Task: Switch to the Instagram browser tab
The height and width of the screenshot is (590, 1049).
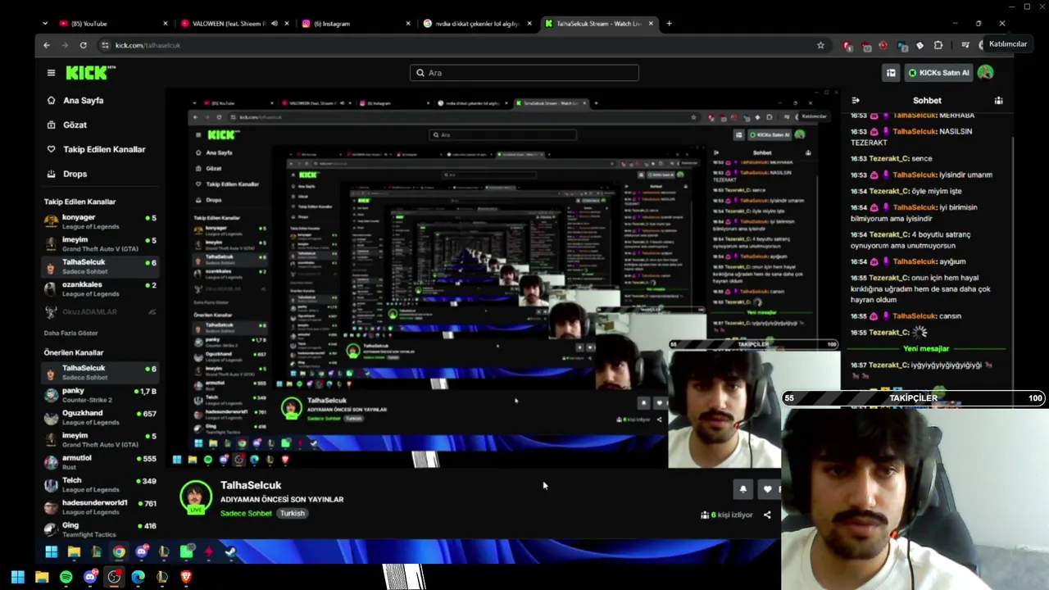Action: pos(354,24)
